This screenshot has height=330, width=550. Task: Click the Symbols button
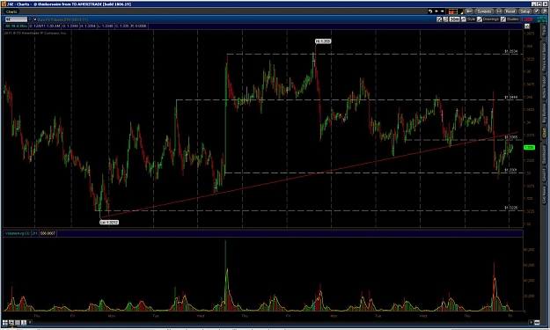coord(484,11)
